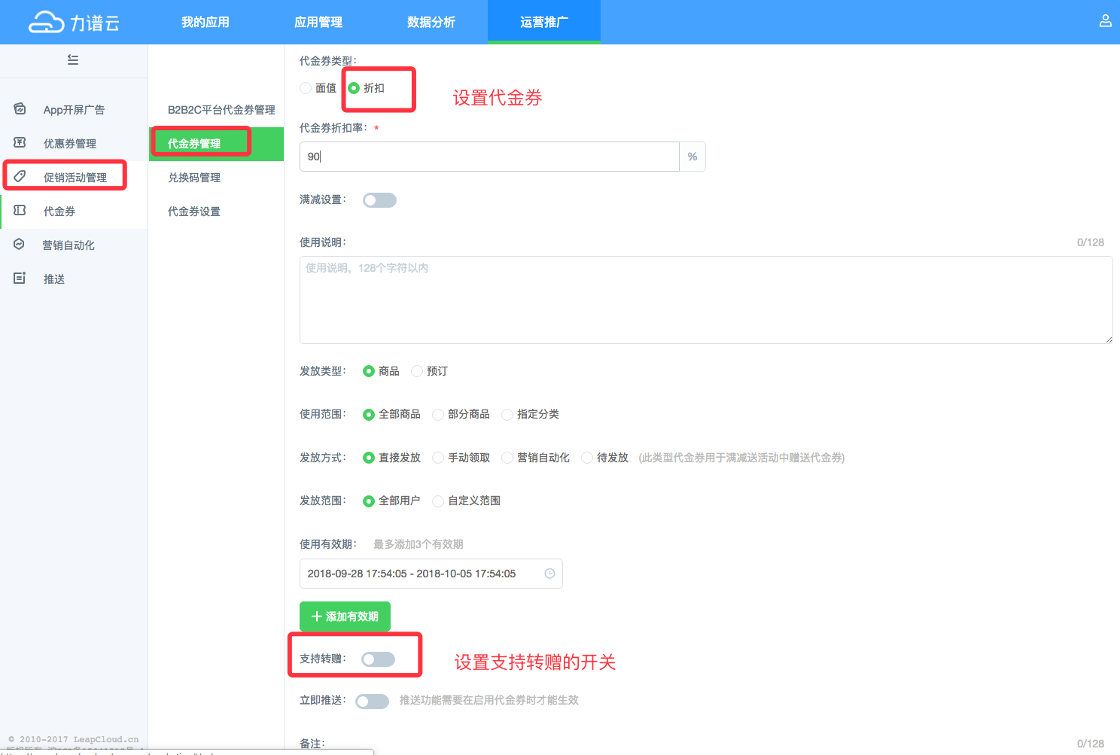Click the clock icon in the validity date field
Viewport: 1120px width, 755px height.
(549, 574)
